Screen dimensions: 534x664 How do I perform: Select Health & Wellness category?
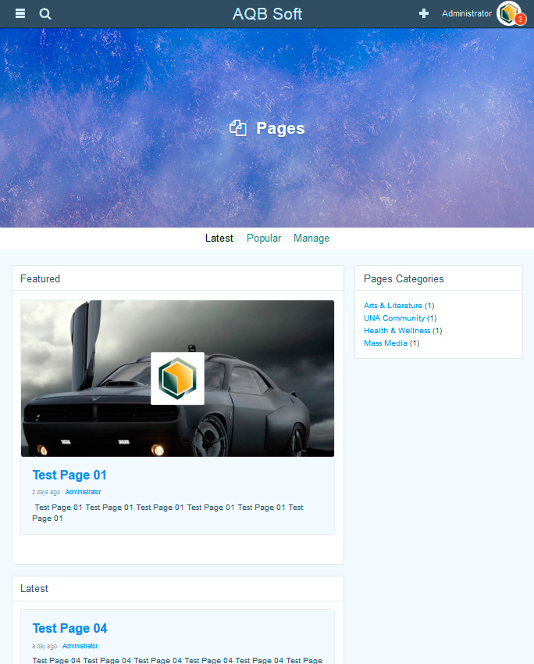coord(397,331)
